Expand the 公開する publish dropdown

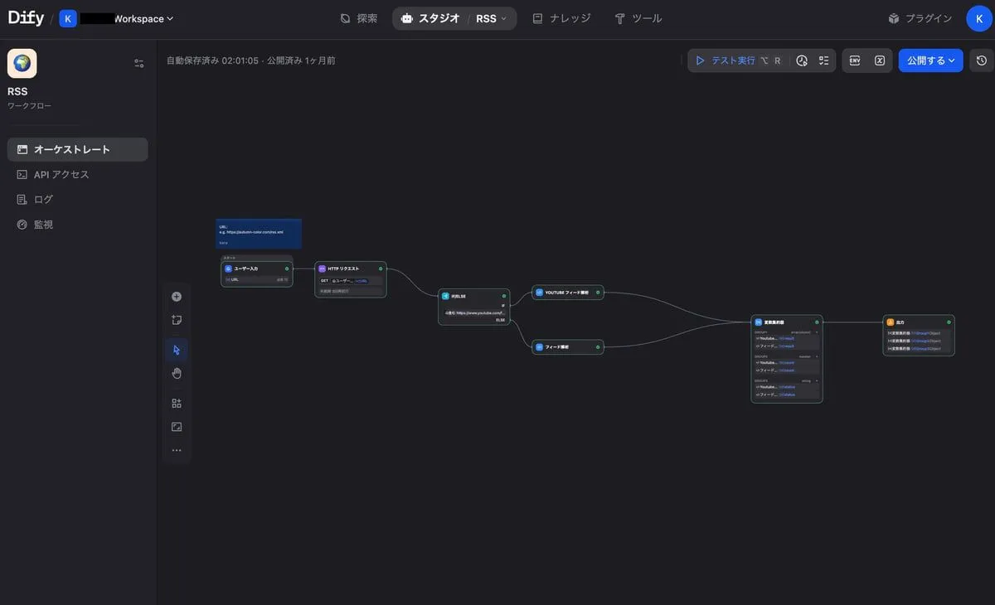[x=930, y=60]
